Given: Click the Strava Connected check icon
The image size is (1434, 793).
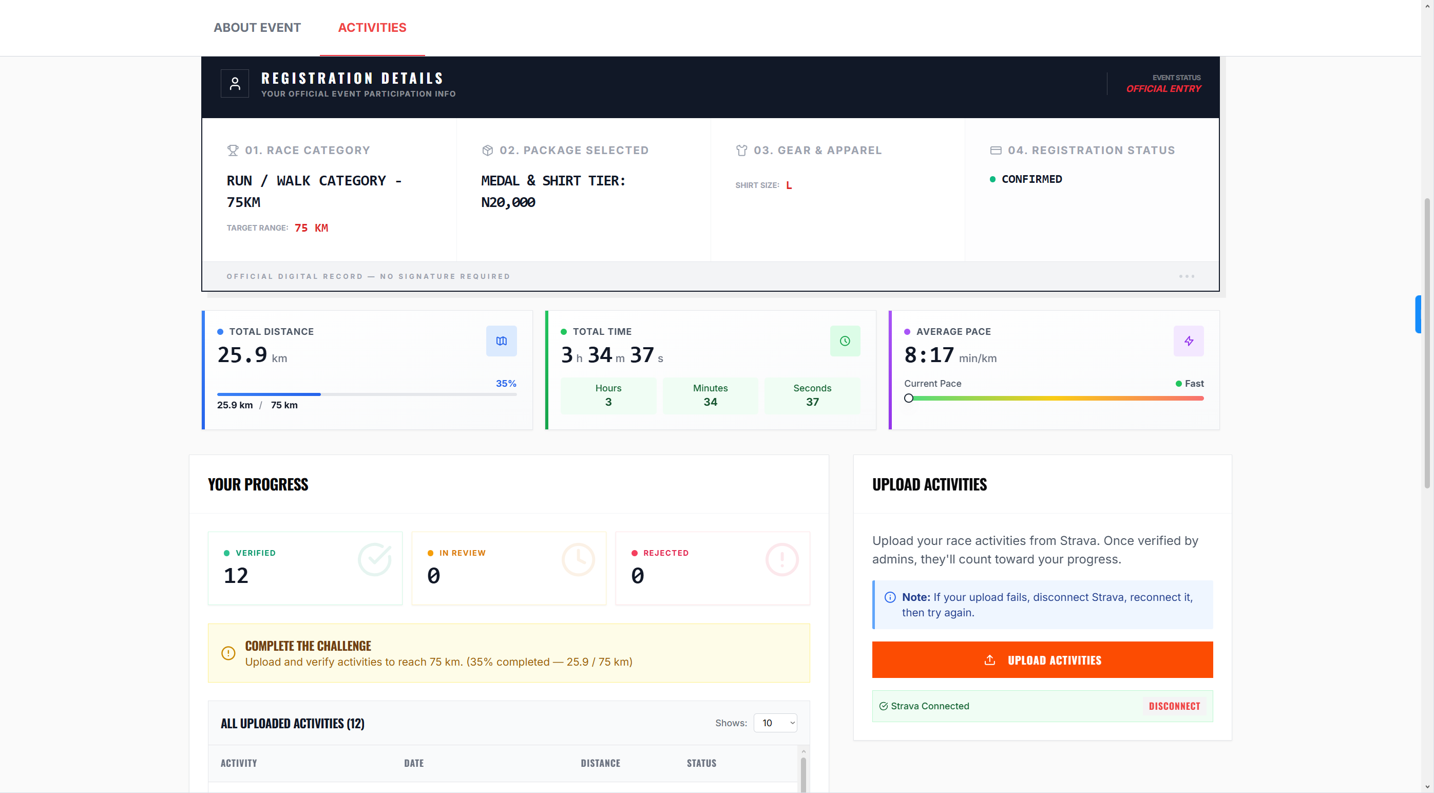Looking at the screenshot, I should click(884, 706).
